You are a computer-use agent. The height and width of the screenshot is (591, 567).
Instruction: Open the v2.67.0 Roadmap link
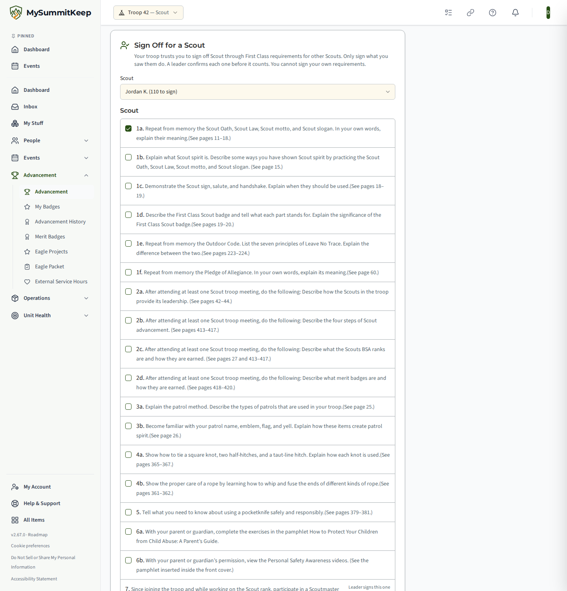click(x=29, y=535)
